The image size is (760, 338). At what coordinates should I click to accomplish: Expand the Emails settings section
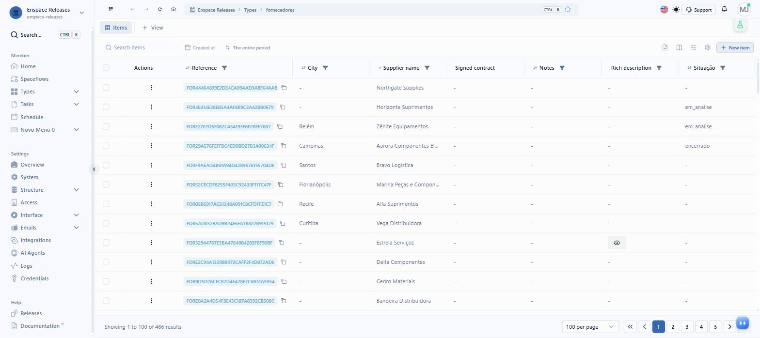click(76, 228)
